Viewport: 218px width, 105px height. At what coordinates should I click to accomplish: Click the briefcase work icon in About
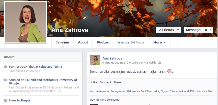click(6, 67)
